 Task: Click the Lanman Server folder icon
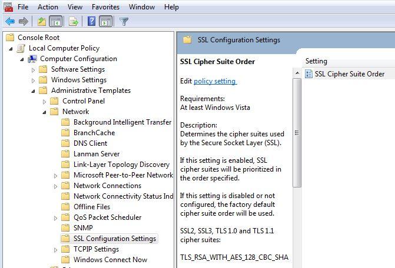point(65,153)
